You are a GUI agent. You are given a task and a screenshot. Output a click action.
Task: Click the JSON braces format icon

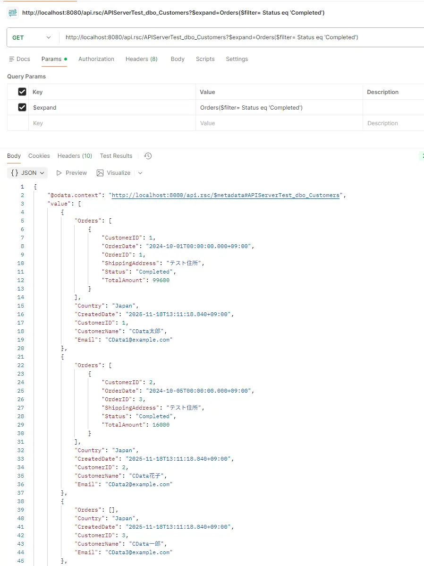click(15, 173)
